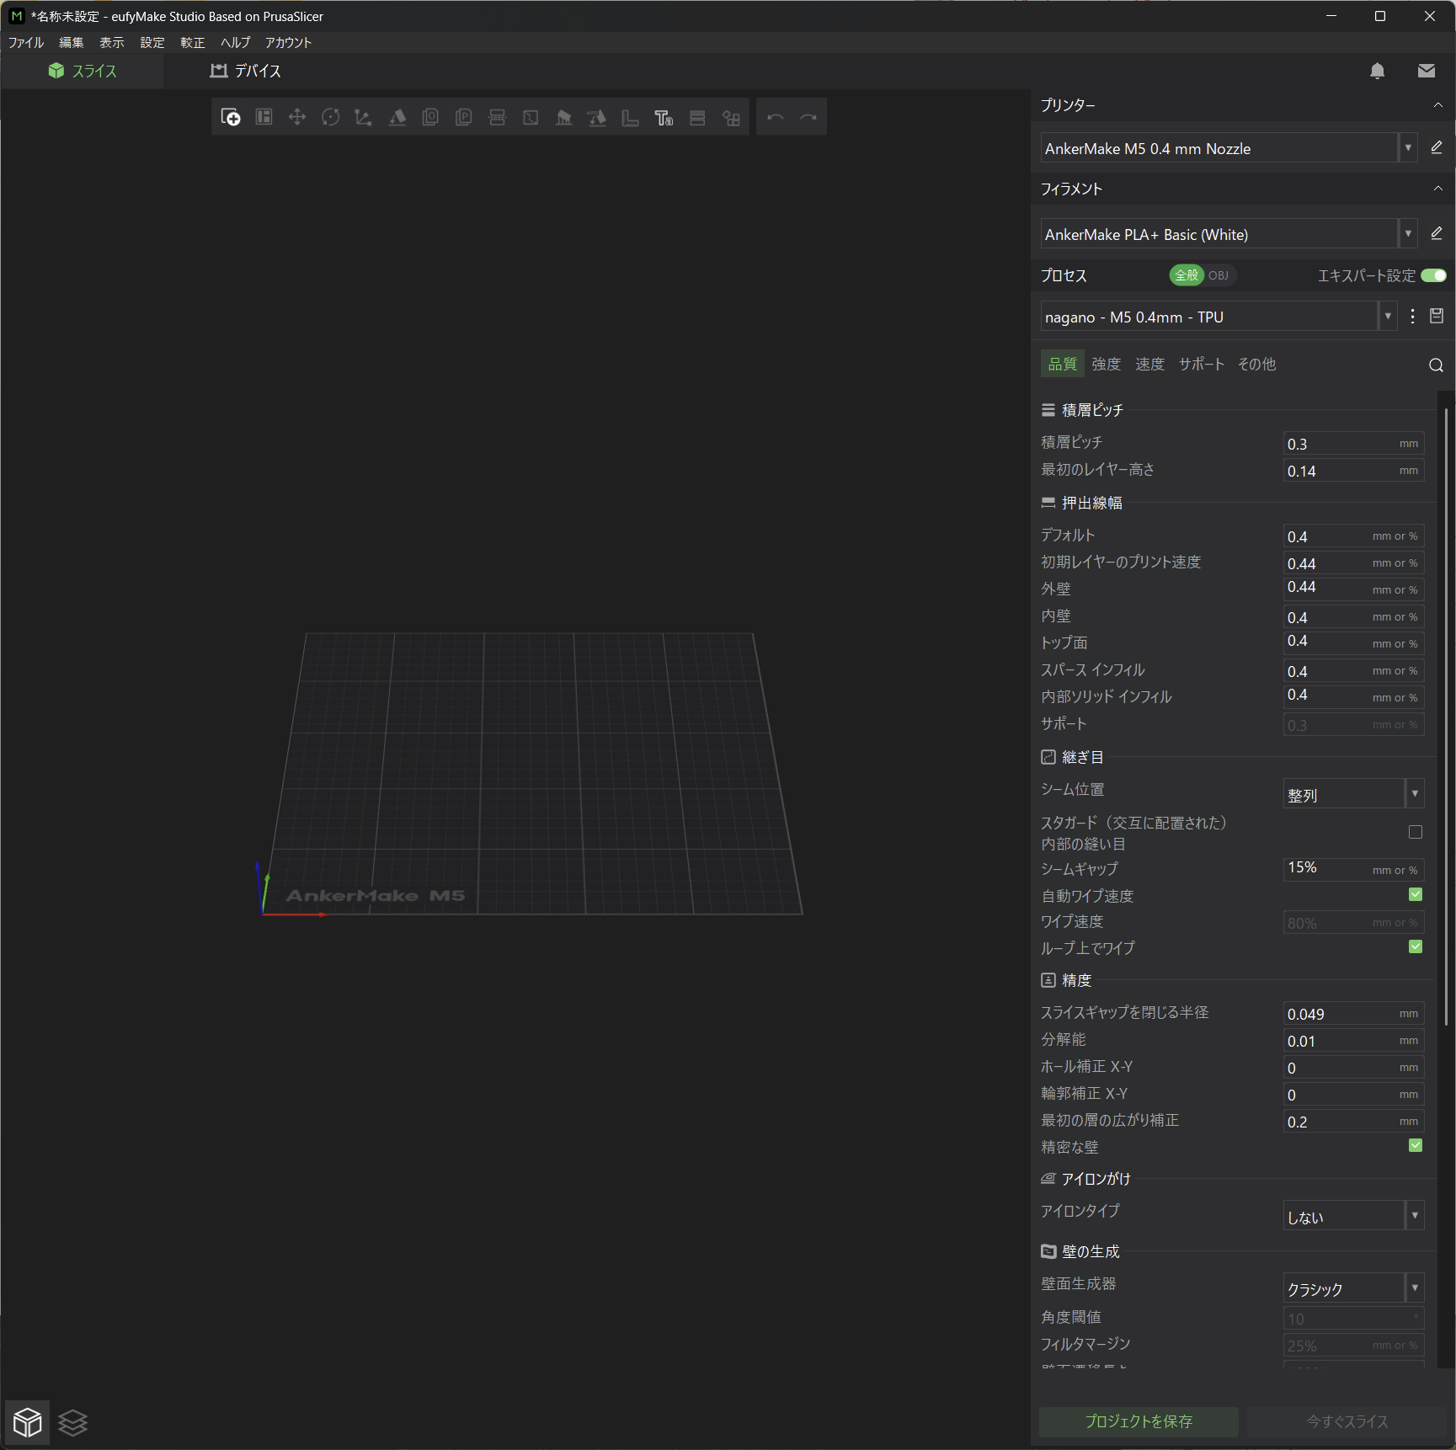Click the 積層ピッチ value input field
Image resolution: width=1456 pixels, height=1450 pixels.
point(1339,444)
